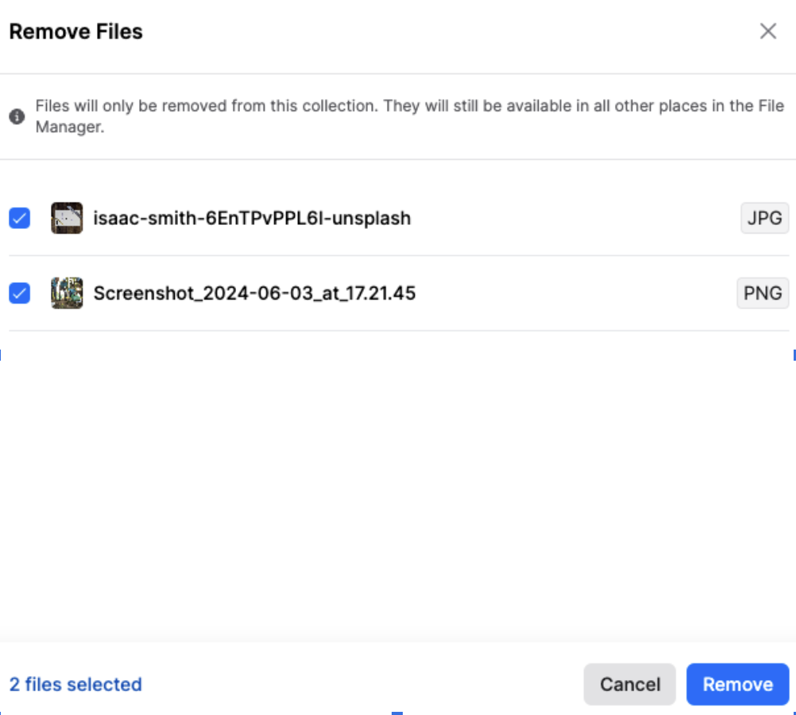Click the blue handle on the right edge
The width and height of the screenshot is (796, 715).
tap(794, 355)
